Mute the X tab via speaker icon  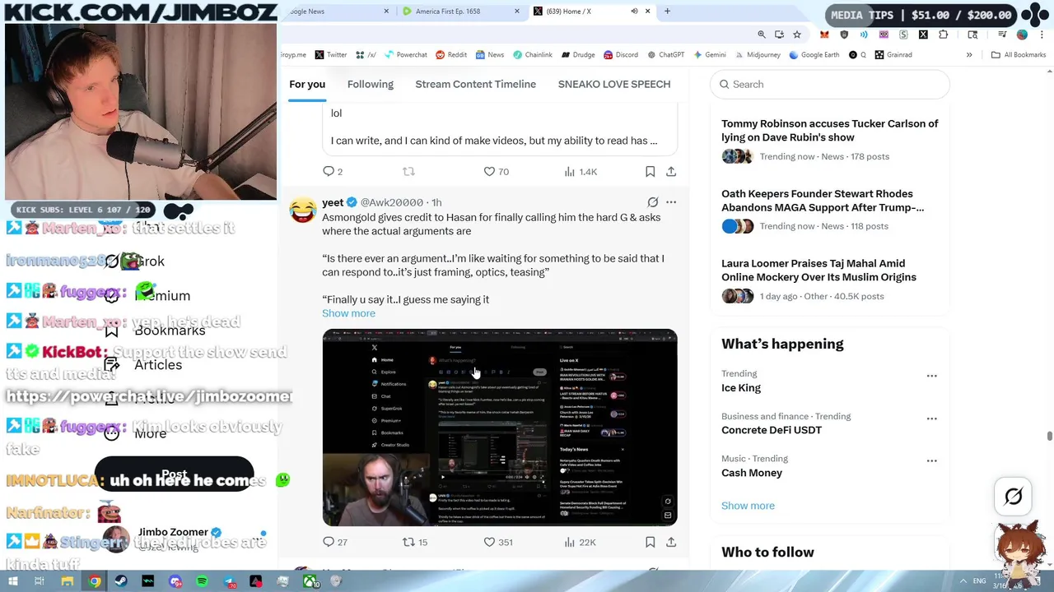coord(634,12)
